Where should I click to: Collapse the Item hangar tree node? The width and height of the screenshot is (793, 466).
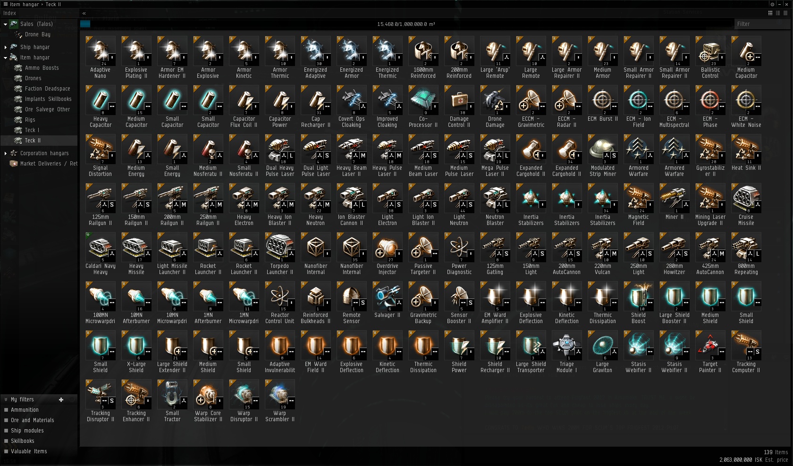click(x=5, y=58)
